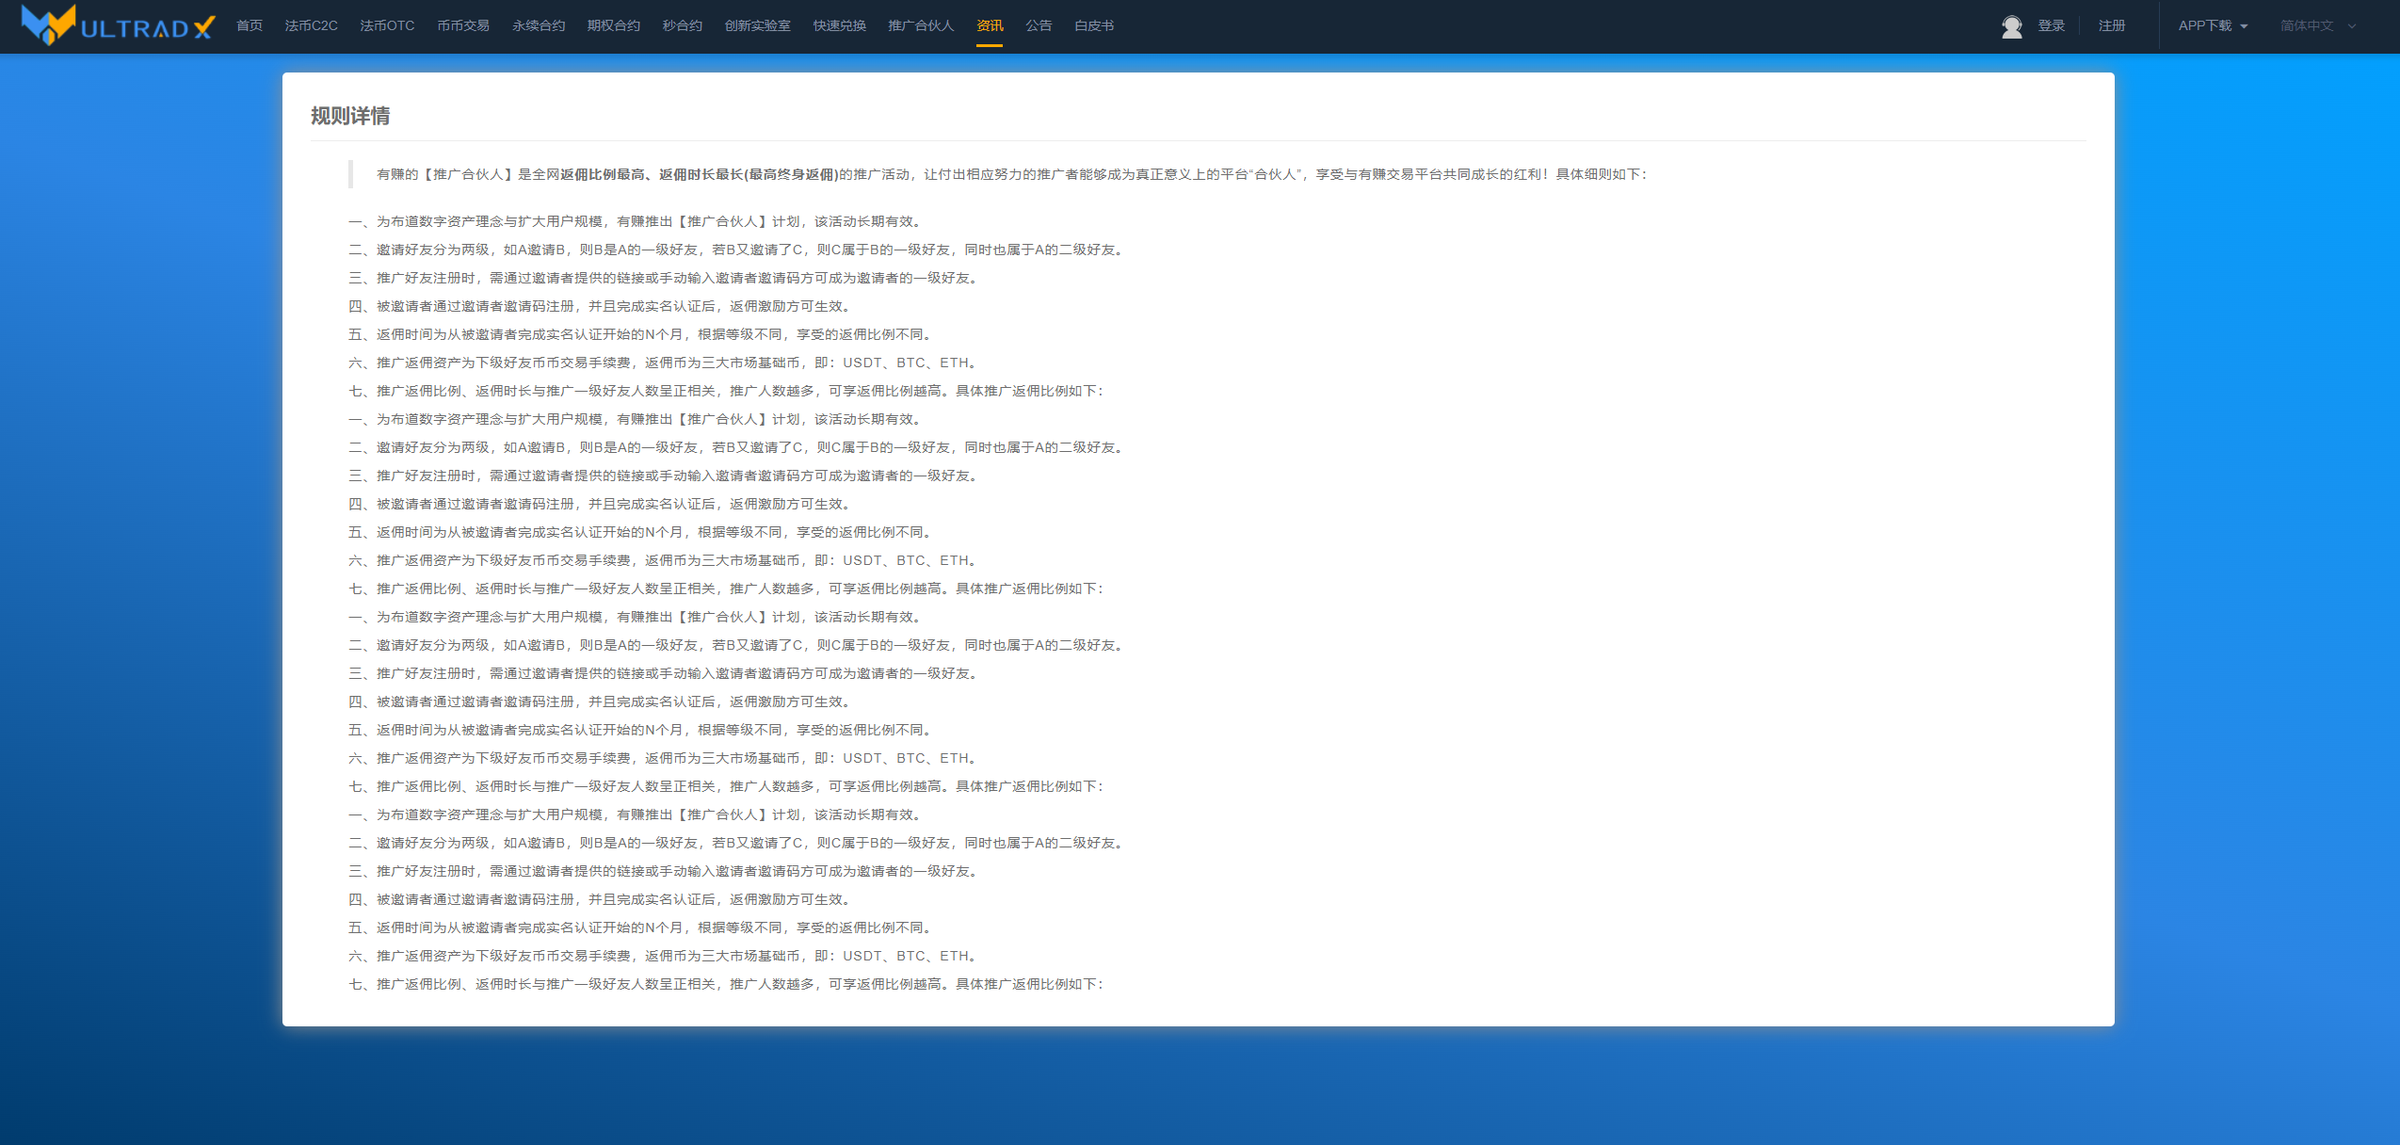
Task: Open the 公告 announcements page
Action: click(1038, 25)
